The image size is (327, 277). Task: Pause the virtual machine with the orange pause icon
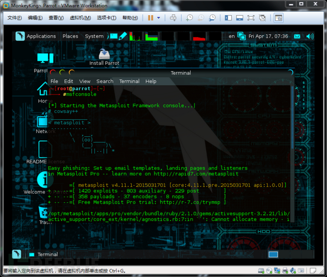(x=151, y=18)
